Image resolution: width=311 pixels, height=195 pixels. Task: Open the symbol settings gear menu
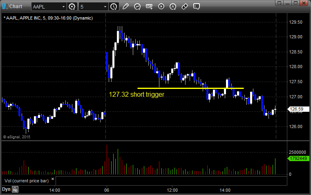point(72,7)
